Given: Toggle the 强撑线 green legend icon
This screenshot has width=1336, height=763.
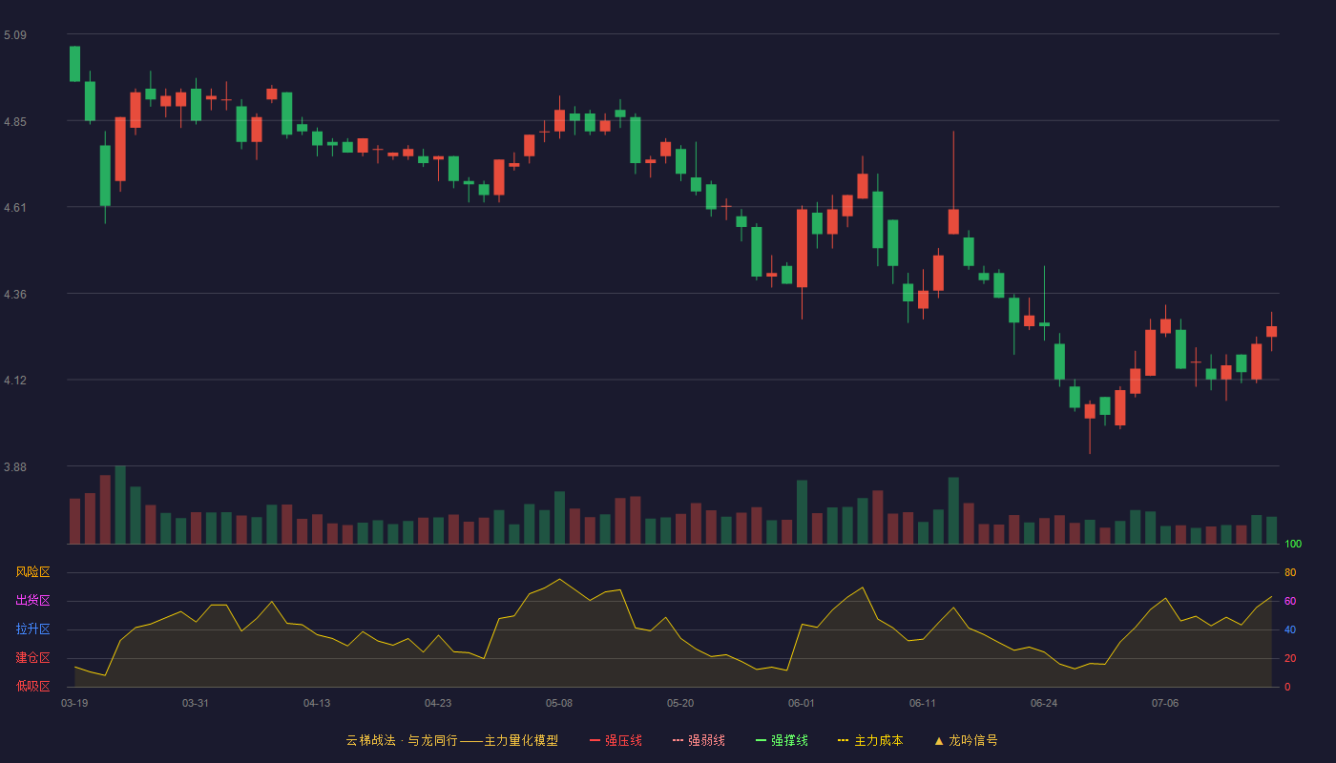Looking at the screenshot, I should coord(761,740).
